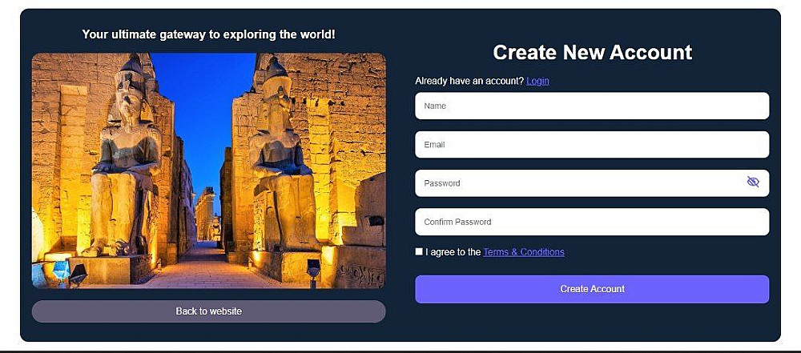801x353 pixels.
Task: Select the Password input field
Action: pos(592,183)
